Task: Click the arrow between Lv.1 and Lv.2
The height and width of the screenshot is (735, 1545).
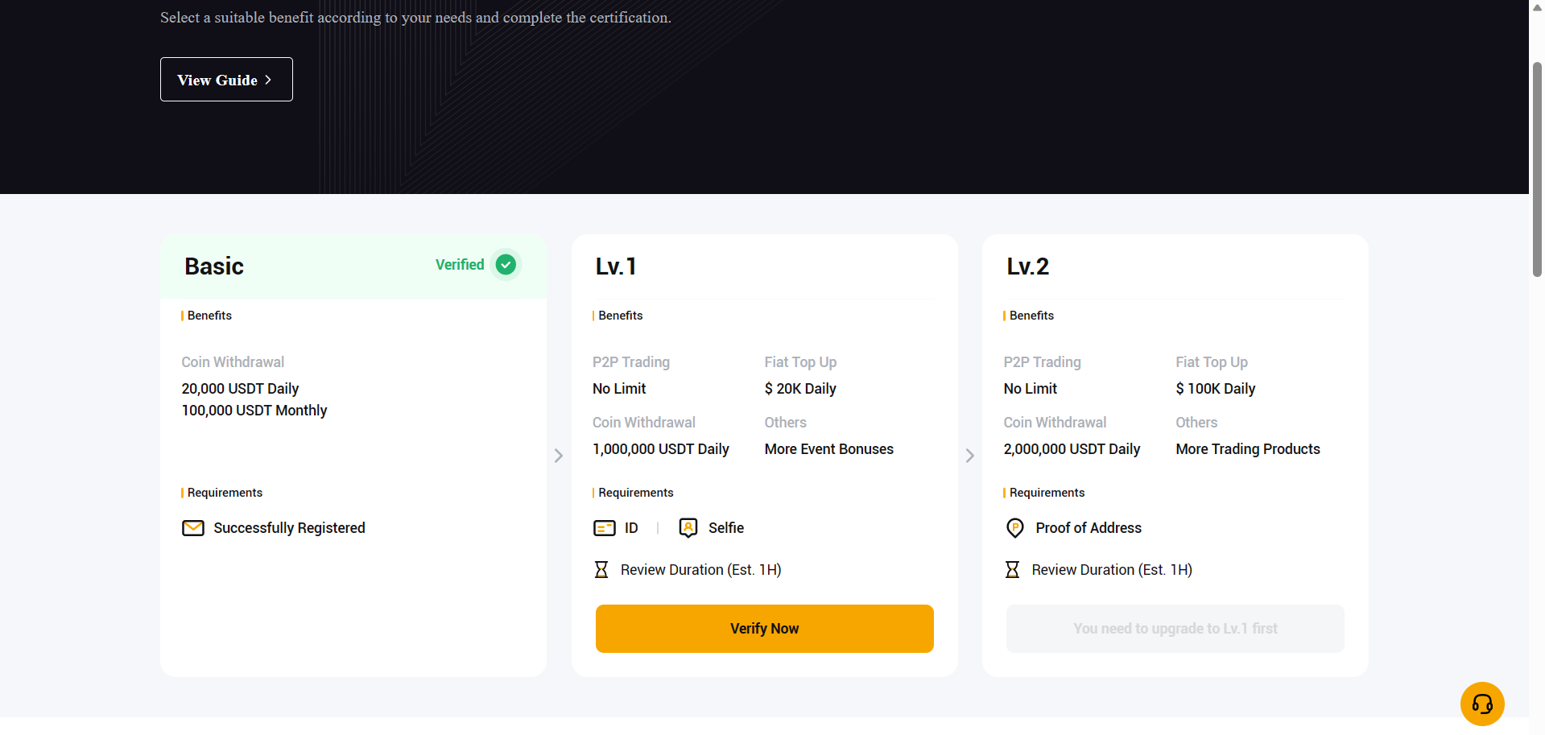Action: coord(970,456)
